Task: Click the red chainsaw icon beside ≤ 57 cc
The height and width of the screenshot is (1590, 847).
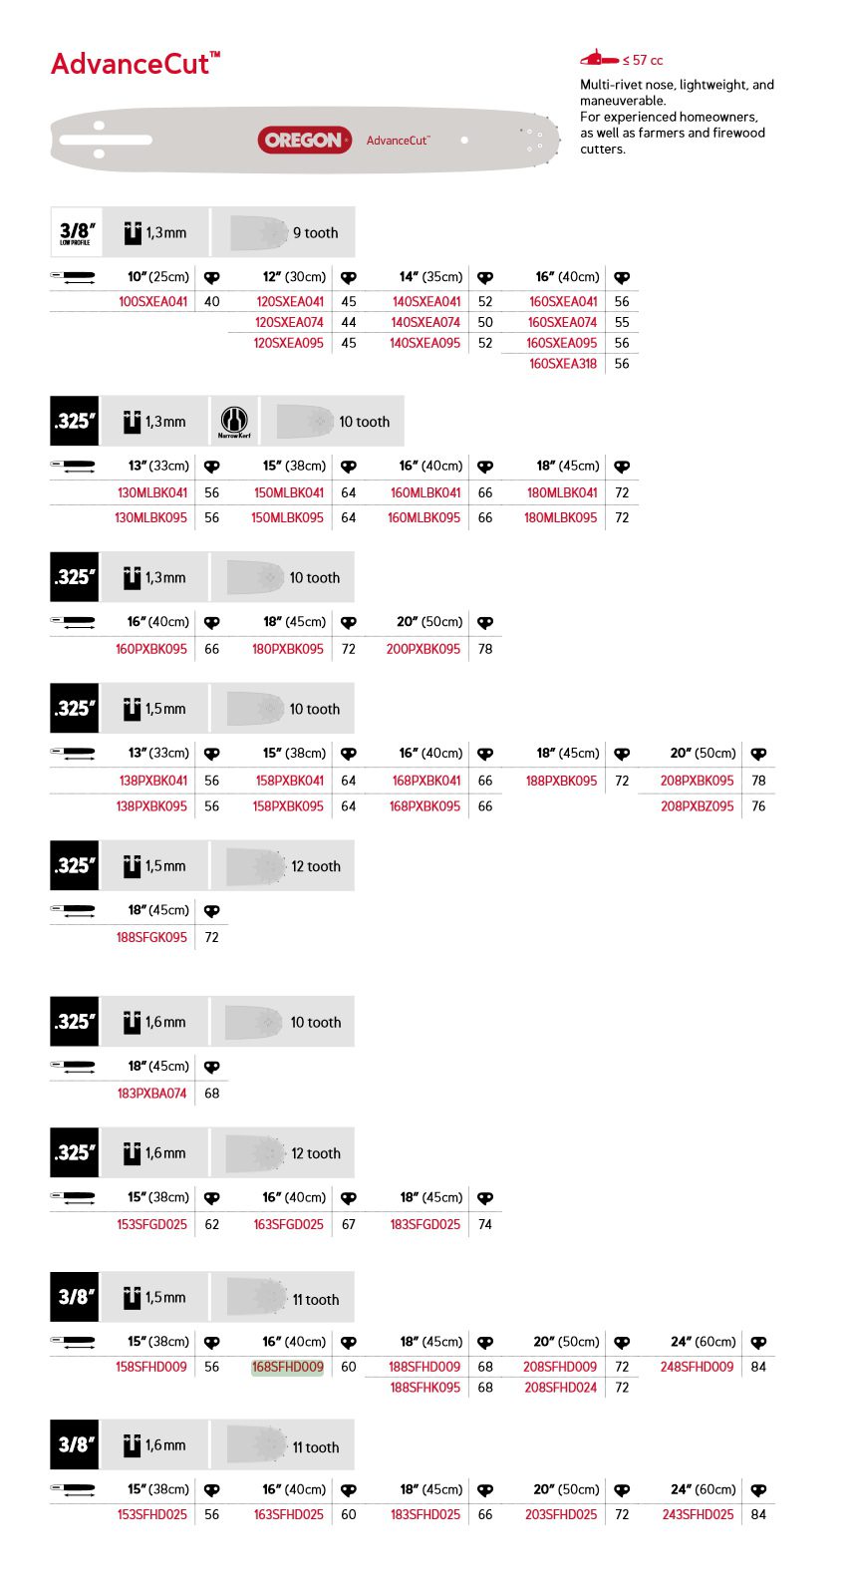Action: [x=599, y=59]
